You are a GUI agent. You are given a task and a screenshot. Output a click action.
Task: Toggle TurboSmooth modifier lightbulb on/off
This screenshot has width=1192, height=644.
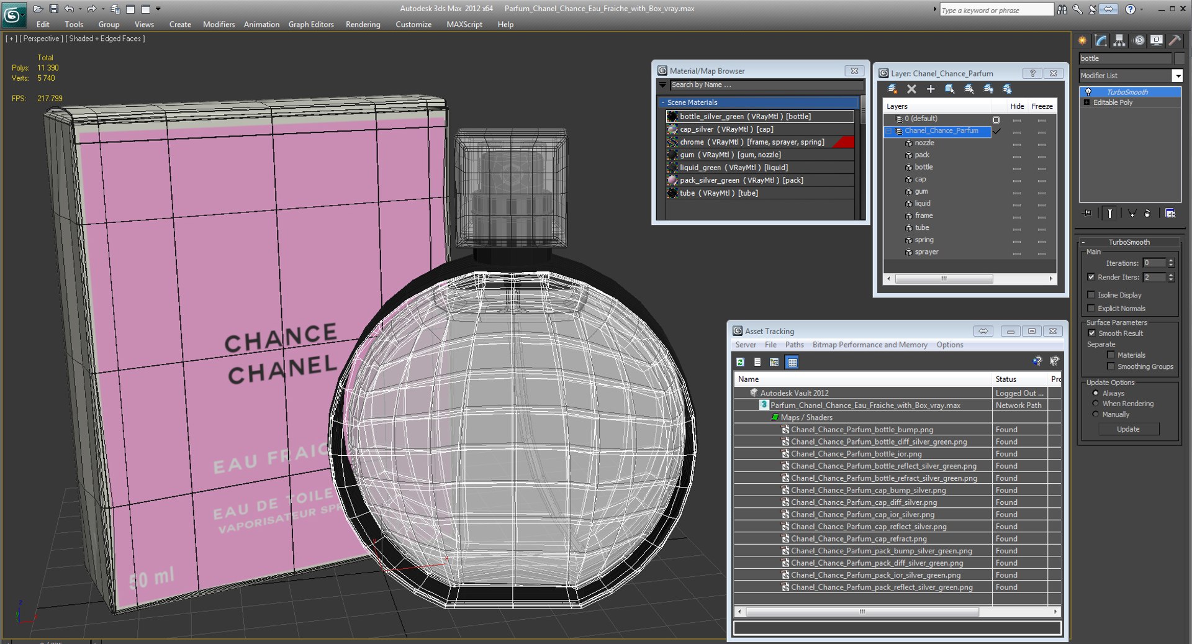[x=1088, y=92]
